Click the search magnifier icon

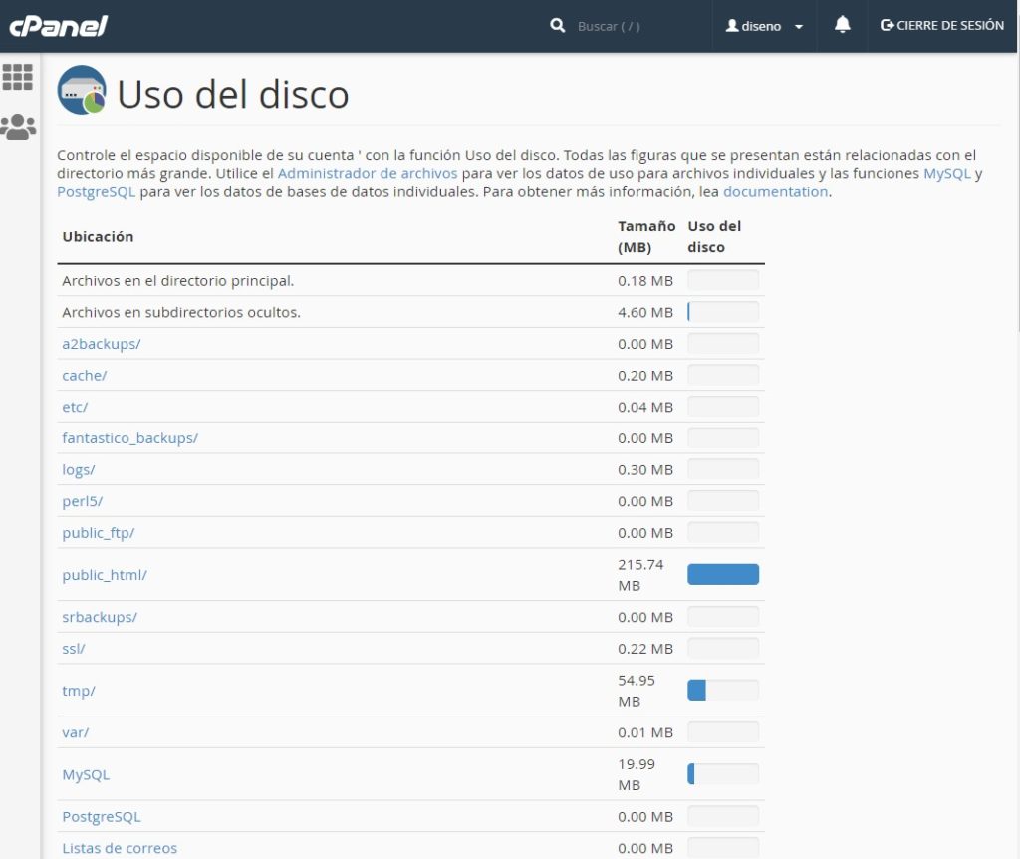point(558,25)
